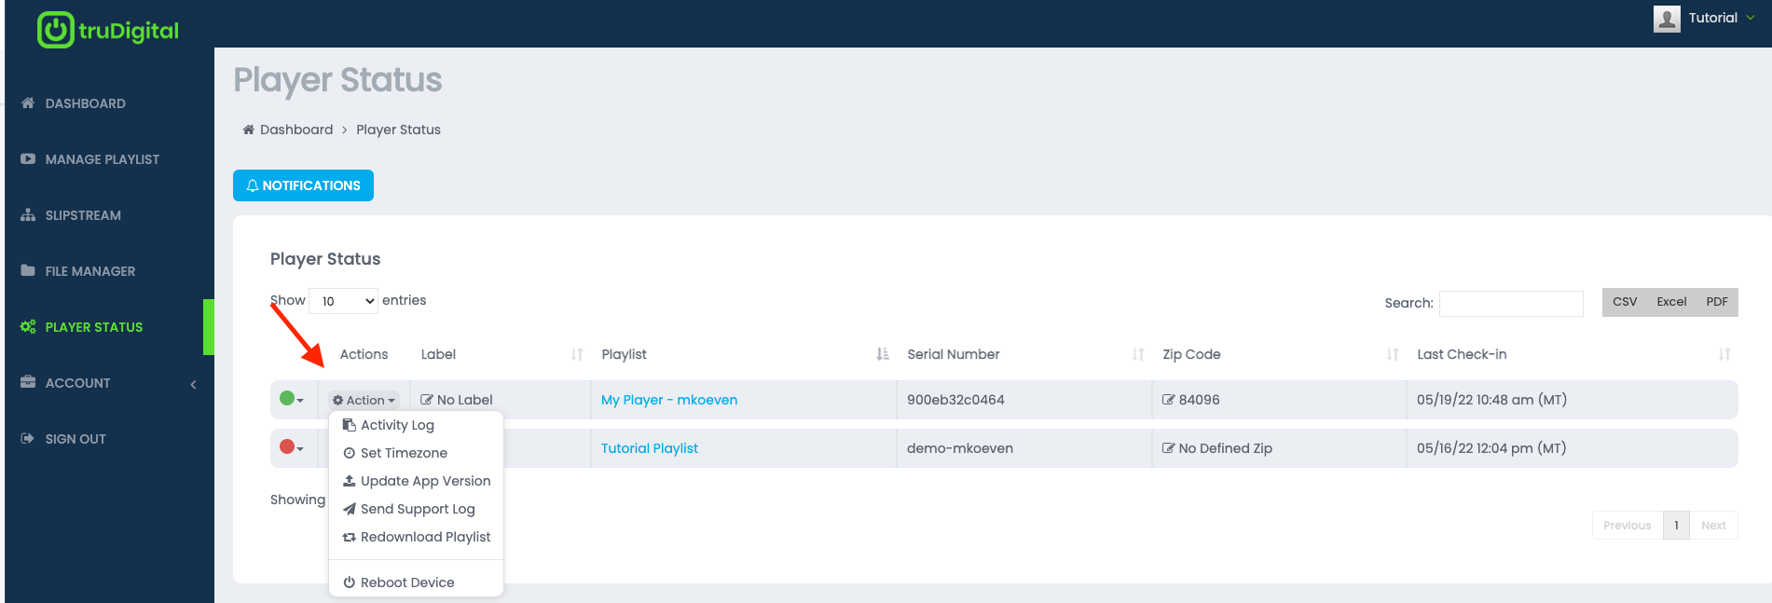1772x603 pixels.
Task: Click the Activity Log document icon
Action: [x=350, y=425]
